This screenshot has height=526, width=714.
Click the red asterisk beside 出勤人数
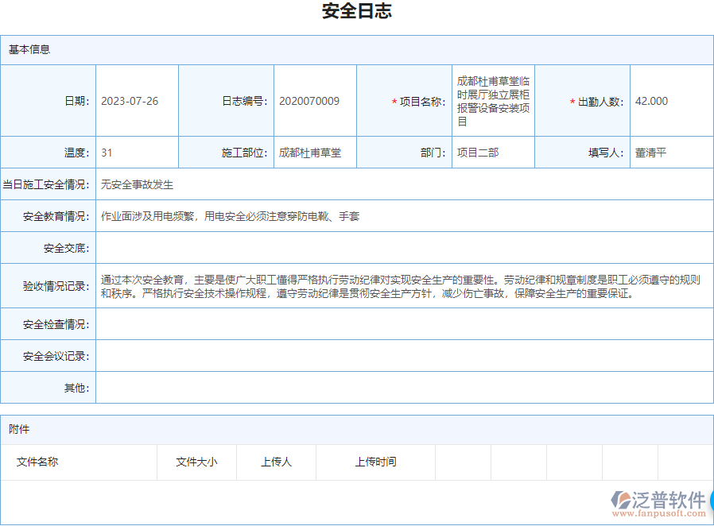click(571, 101)
